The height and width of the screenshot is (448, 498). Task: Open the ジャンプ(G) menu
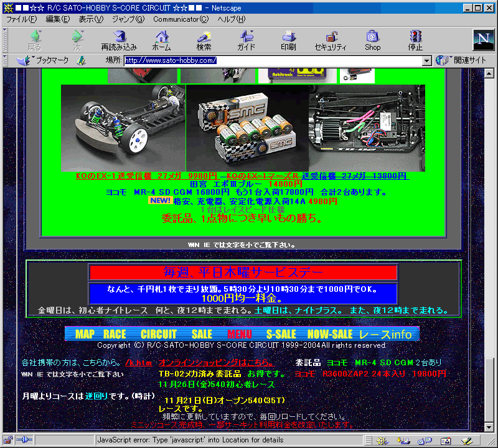(128, 19)
